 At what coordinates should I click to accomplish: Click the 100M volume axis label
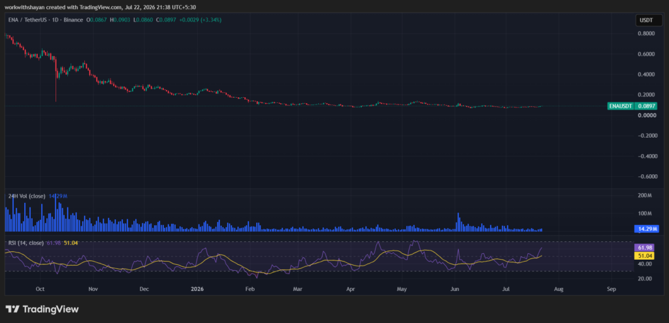click(644, 213)
